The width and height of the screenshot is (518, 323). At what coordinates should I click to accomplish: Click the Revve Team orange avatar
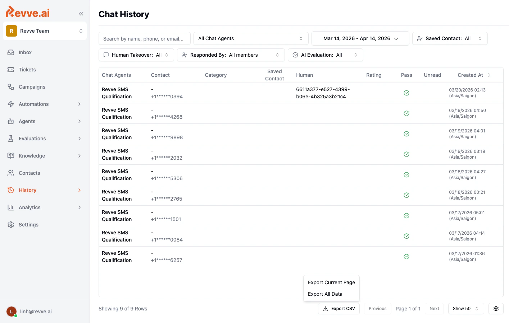pos(12,31)
